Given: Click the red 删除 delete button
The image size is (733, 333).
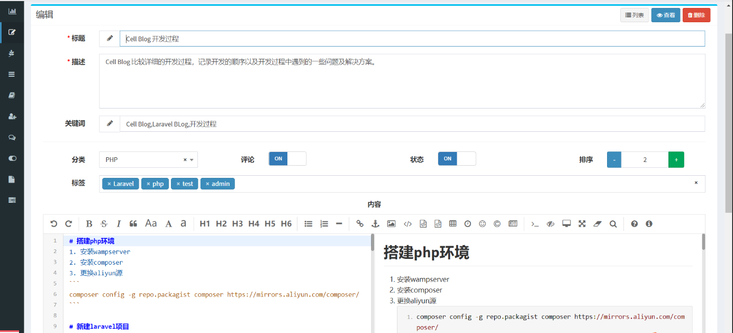Looking at the screenshot, I should (x=696, y=15).
